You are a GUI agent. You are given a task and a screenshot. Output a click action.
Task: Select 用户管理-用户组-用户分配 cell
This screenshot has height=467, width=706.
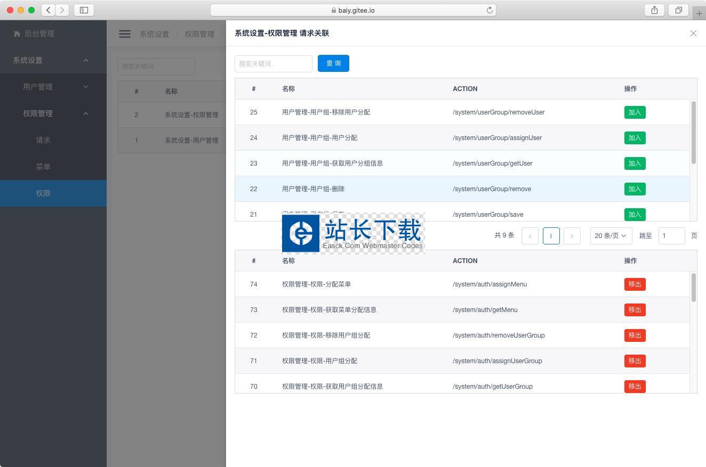pyautogui.click(x=319, y=138)
